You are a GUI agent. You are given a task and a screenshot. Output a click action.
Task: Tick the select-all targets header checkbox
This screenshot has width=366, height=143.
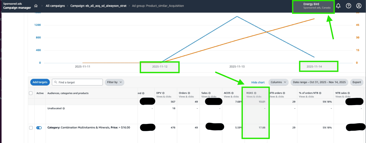31,93
